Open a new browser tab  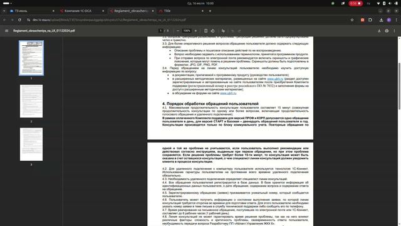[x=210, y=11]
